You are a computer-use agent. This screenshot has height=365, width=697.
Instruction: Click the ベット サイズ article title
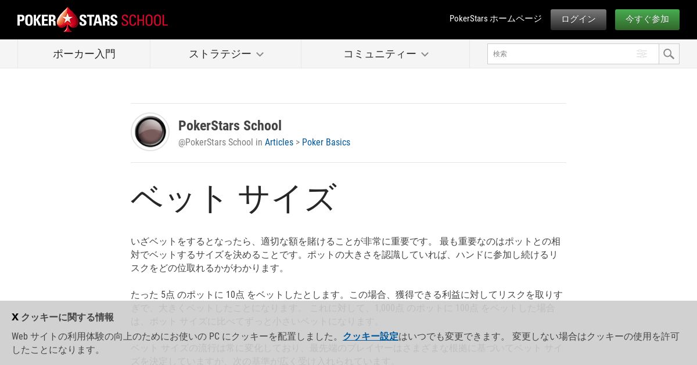233,198
